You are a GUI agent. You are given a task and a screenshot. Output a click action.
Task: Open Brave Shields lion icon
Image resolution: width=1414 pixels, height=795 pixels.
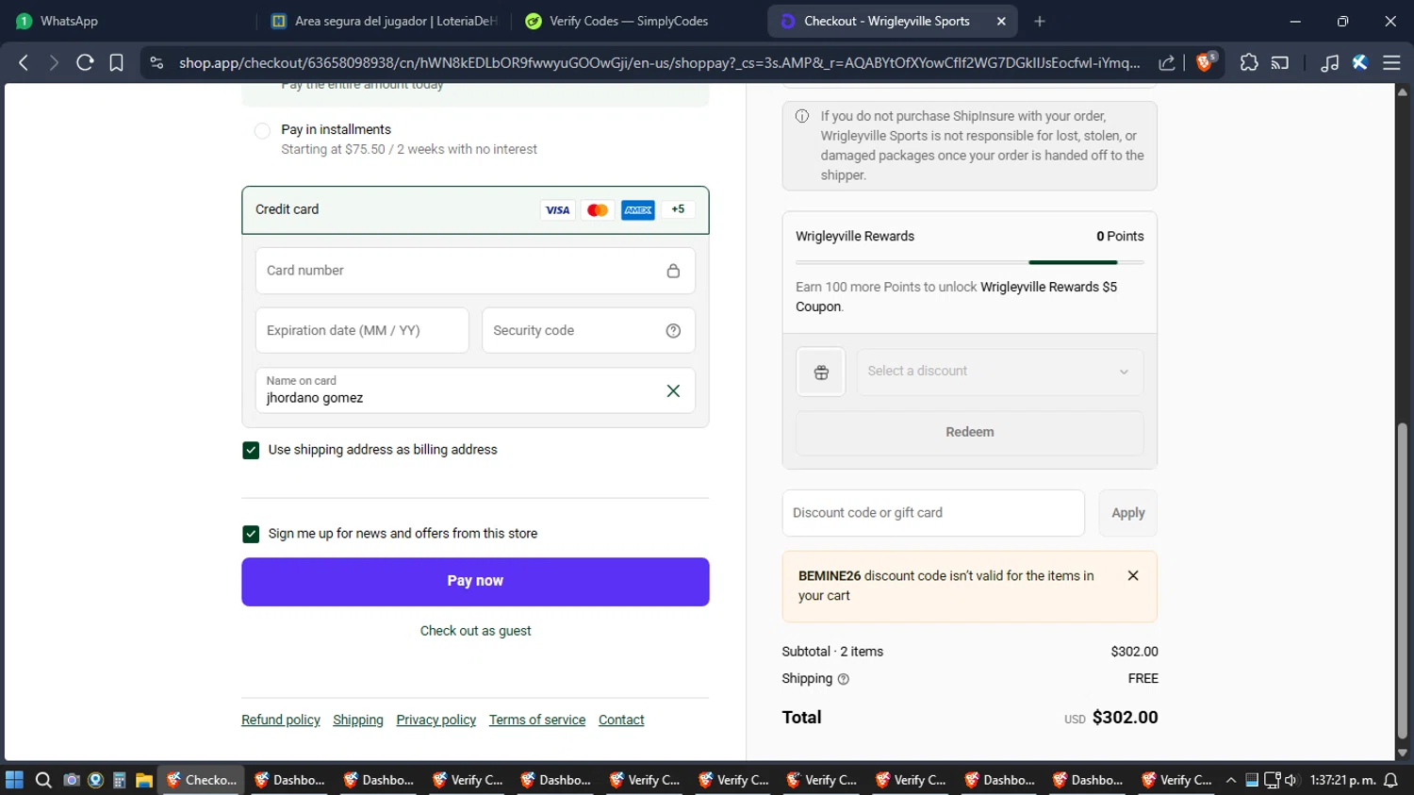tap(1204, 62)
